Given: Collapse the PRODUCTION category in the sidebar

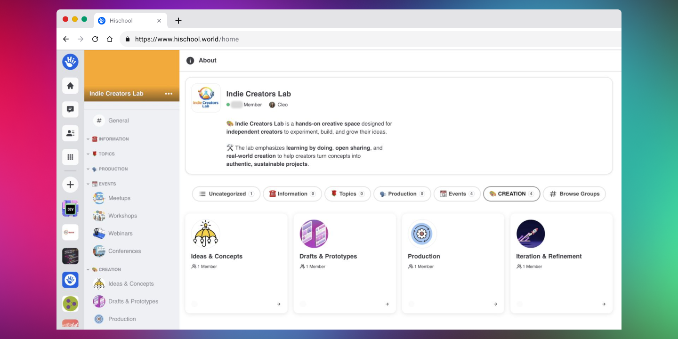Looking at the screenshot, I should point(88,169).
